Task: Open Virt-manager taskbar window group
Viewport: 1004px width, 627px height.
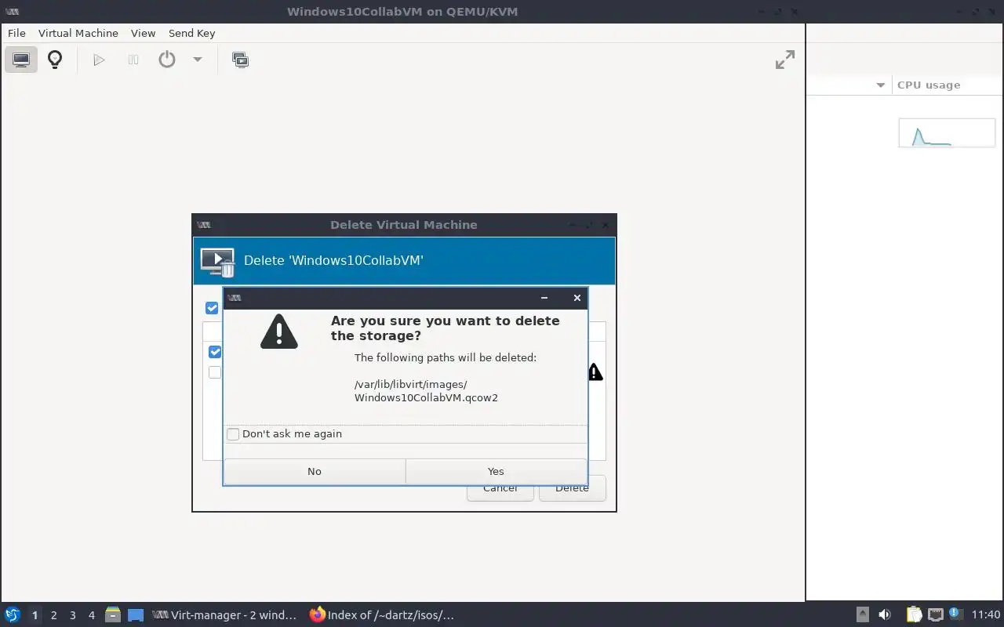Action: [x=225, y=615]
